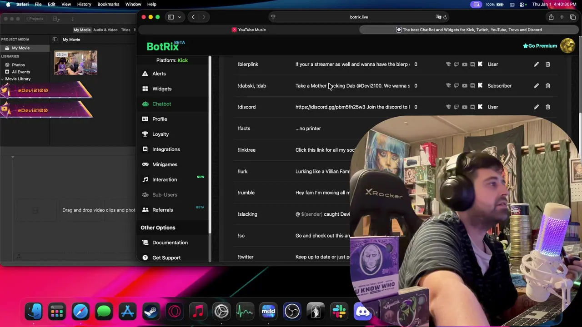Open the Safari menu in menu bar
Screen dimensions: 582x327
coord(22,4)
